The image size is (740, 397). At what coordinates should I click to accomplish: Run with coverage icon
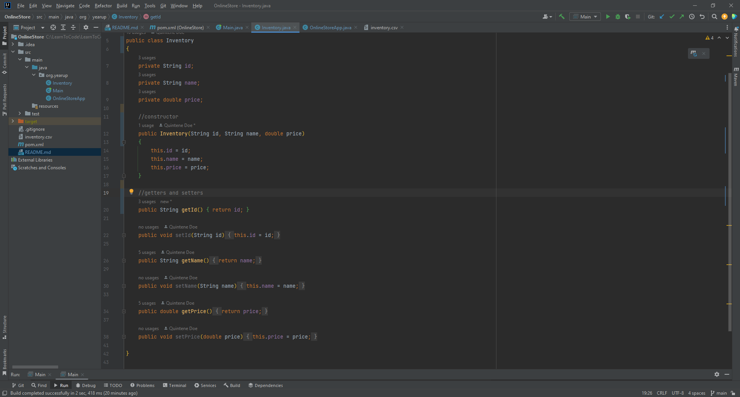pos(628,17)
